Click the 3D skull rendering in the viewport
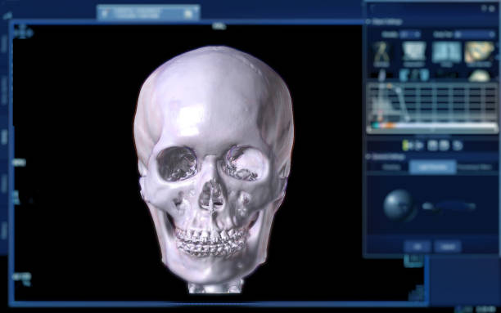This screenshot has height=313, width=501. pyautogui.click(x=214, y=169)
